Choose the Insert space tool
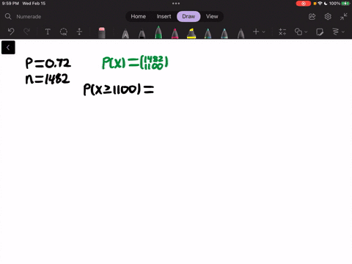Viewport: 352px width, 264px height. pyautogui.click(x=79, y=32)
